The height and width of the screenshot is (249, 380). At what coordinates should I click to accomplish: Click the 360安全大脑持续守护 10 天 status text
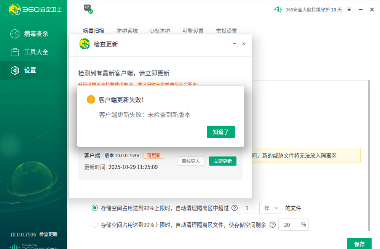(x=314, y=10)
